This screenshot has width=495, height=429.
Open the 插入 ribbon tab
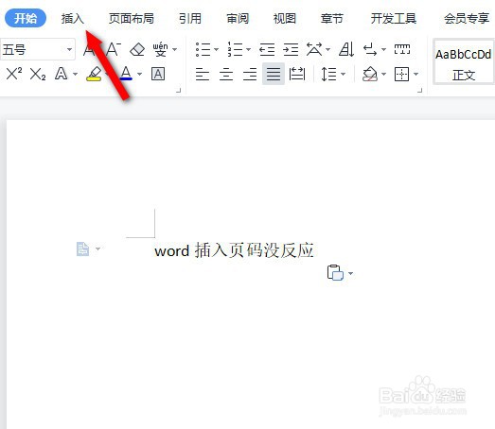[x=73, y=19]
